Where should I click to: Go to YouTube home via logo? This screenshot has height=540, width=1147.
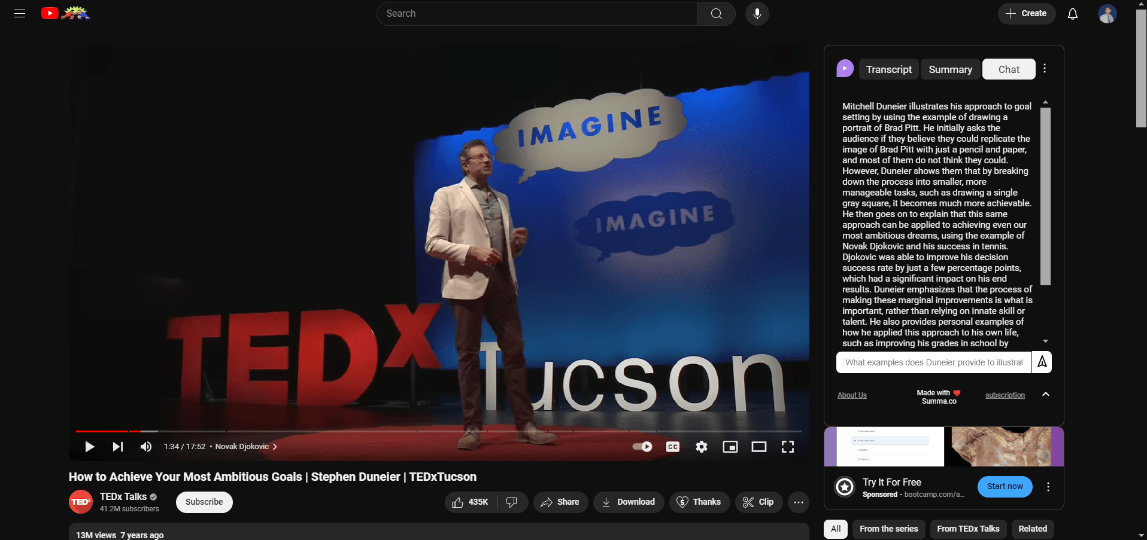pyautogui.click(x=65, y=13)
